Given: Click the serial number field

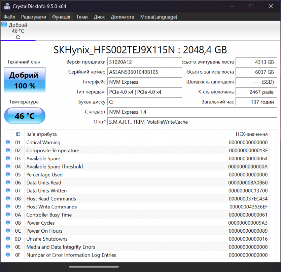Looking at the screenshot, I should click(x=144, y=72).
